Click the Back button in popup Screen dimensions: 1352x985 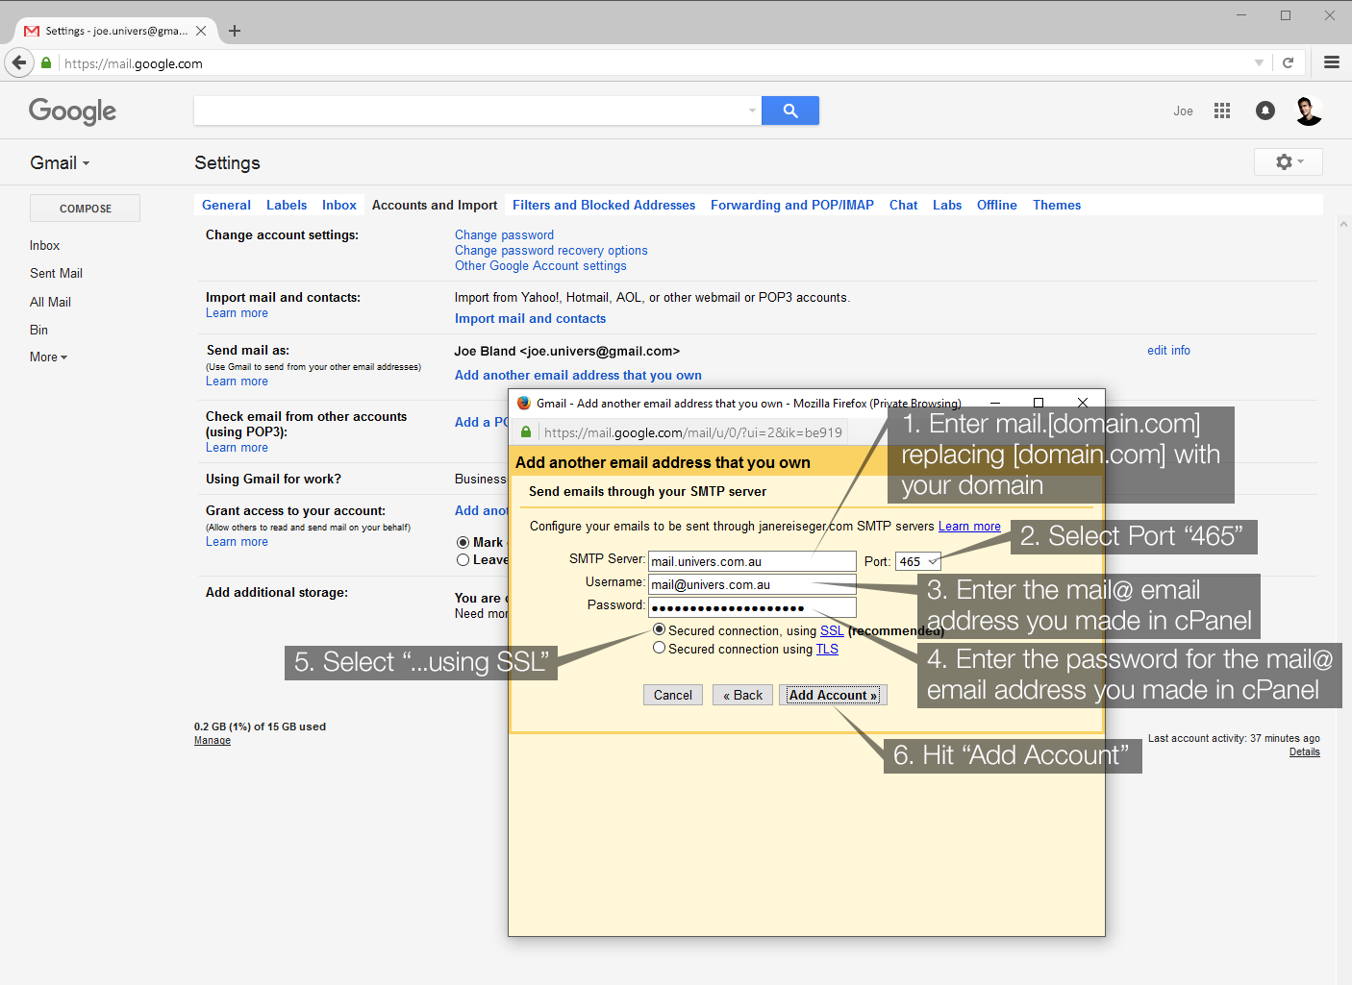742,695
